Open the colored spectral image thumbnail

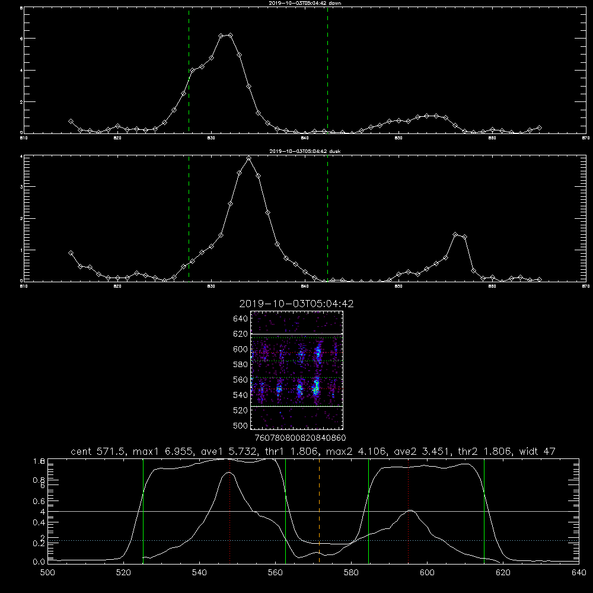(296, 370)
